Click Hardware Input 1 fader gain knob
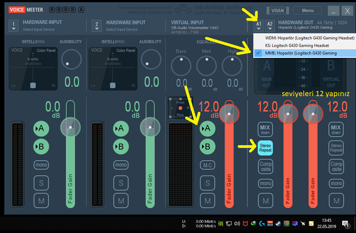The width and height of the screenshot is (356, 233). 71,127
